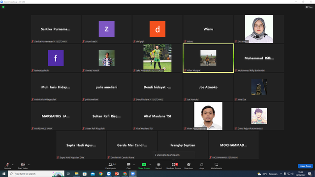Select the MOCHAMMAD SETIAWAN tile
Image resolution: width=315 pixels, height=177 pixels.
[x=234, y=145]
